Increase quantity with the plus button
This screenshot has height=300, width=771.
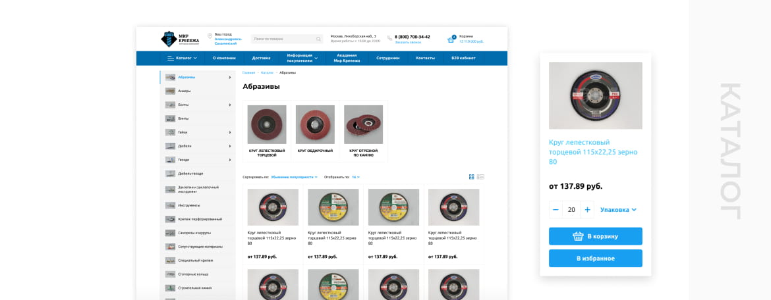tap(587, 210)
